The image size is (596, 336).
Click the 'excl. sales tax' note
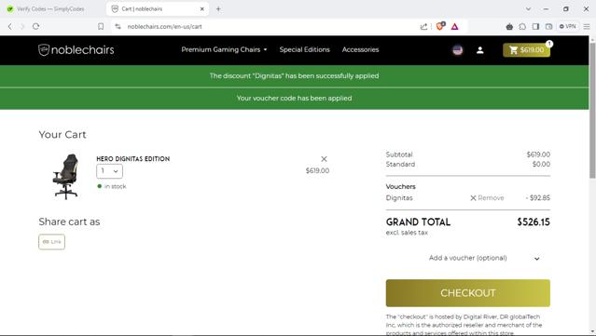pyautogui.click(x=407, y=233)
